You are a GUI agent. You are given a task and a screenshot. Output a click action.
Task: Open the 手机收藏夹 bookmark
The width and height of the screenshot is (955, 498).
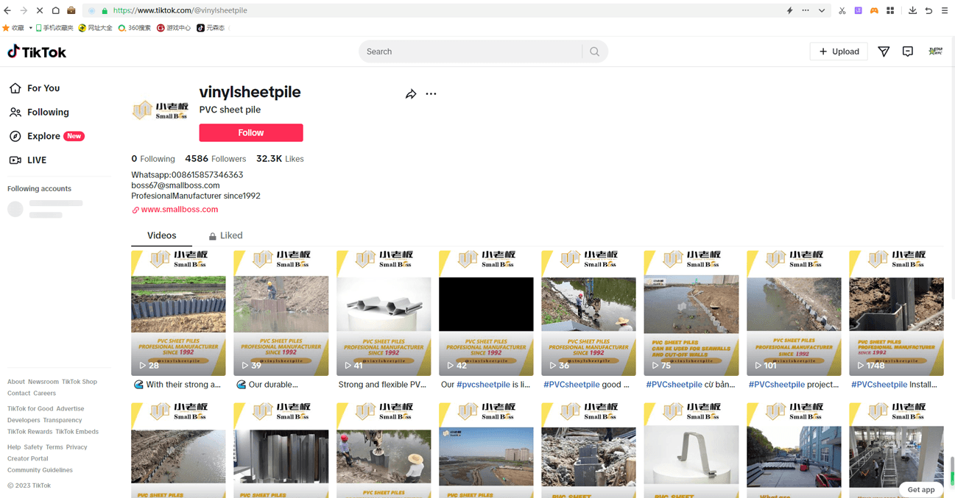[x=54, y=28]
